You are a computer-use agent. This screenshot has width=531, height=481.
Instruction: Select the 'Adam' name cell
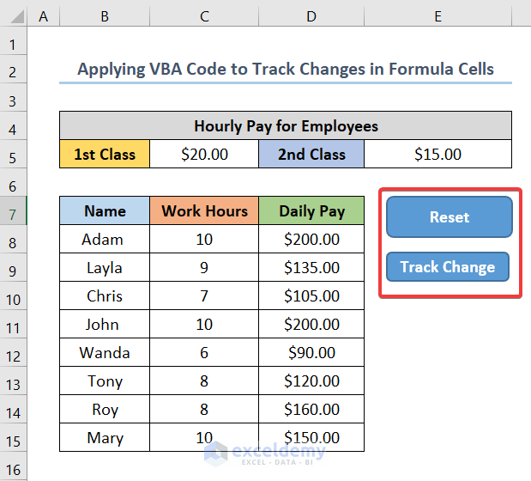coord(105,239)
